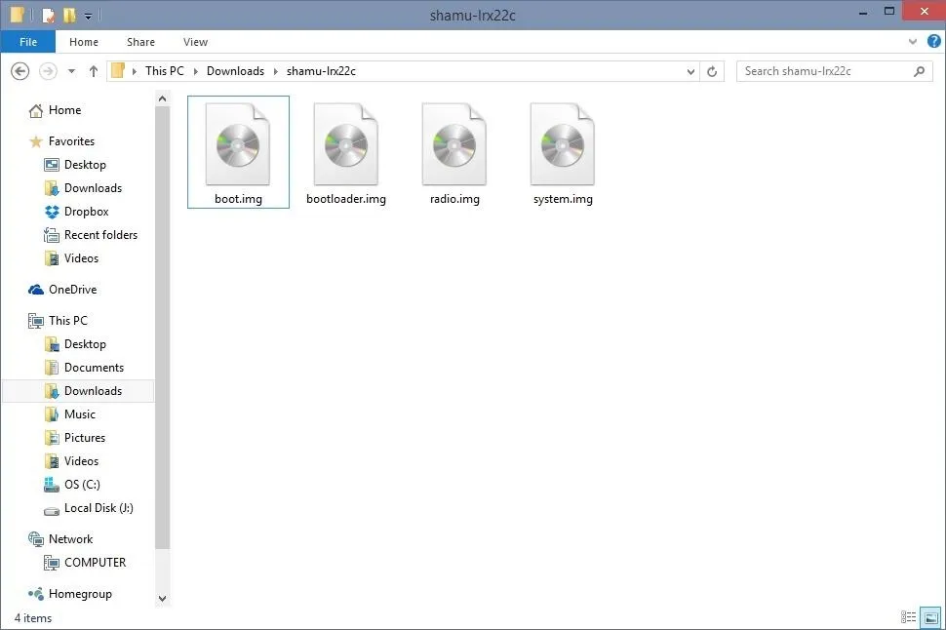Select the boot.img file
946x630 pixels.
click(238, 153)
